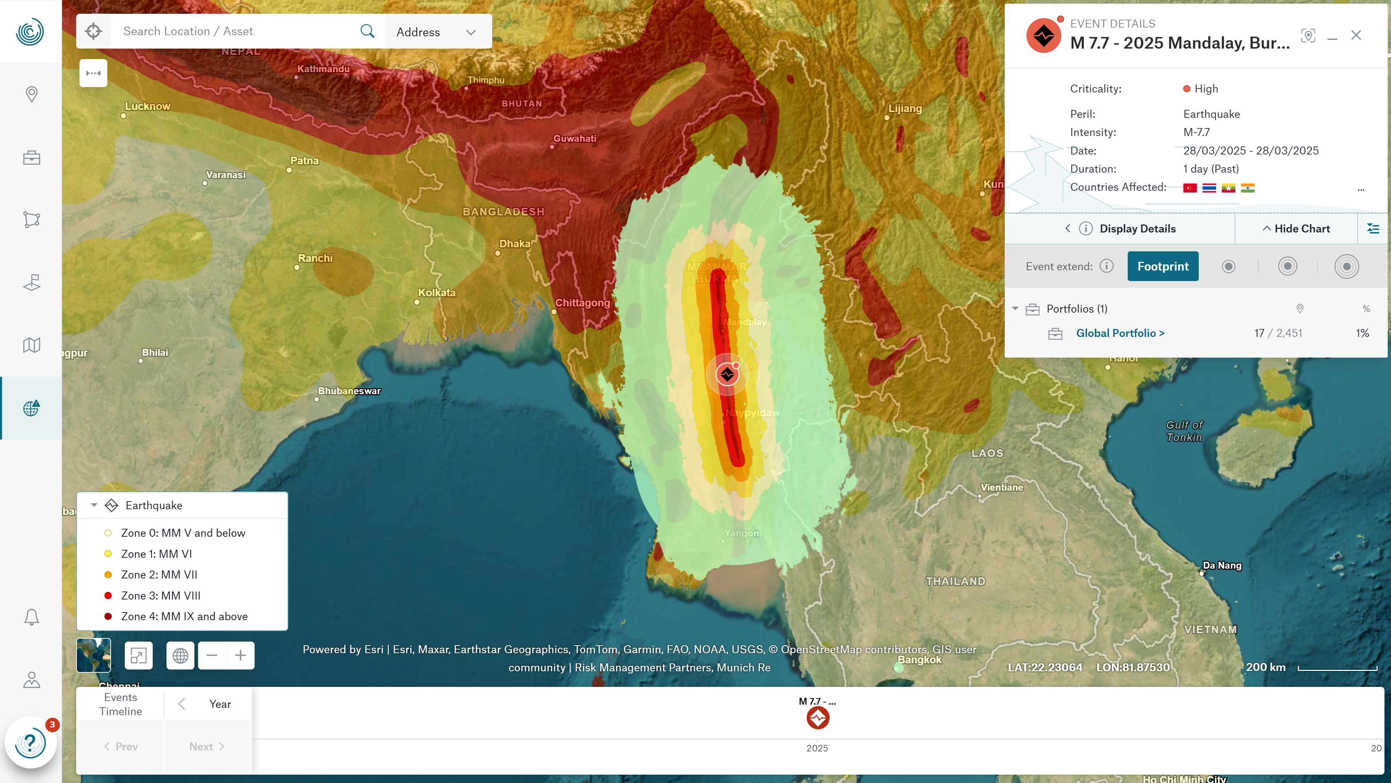
Task: Click the globe view icon
Action: pos(180,656)
